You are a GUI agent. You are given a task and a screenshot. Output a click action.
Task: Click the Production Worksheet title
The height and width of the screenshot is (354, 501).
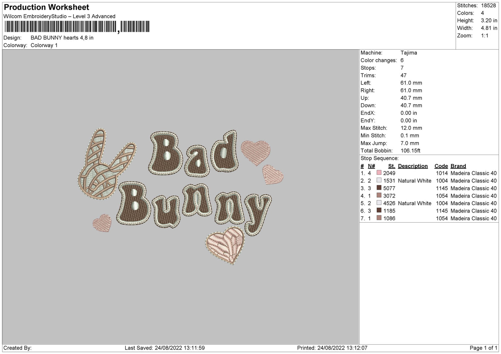point(46,7)
